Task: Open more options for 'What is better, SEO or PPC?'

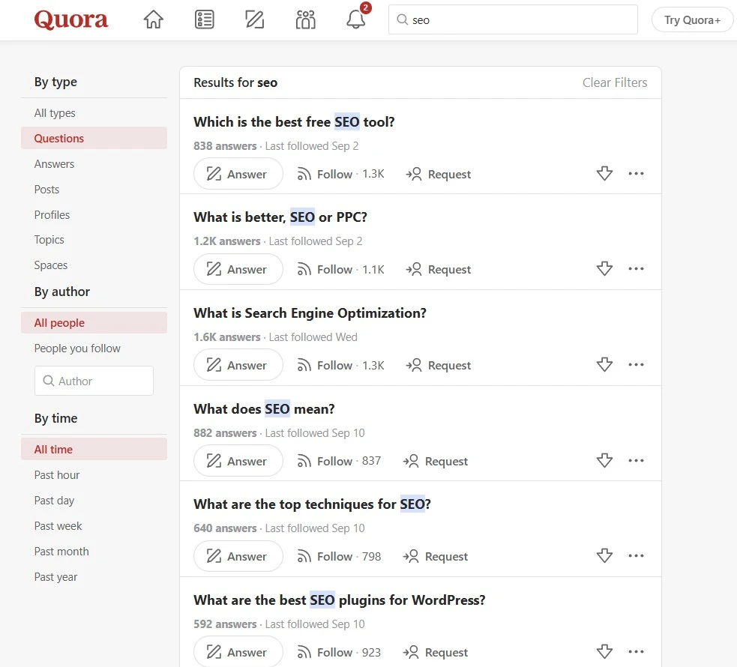Action: point(636,269)
